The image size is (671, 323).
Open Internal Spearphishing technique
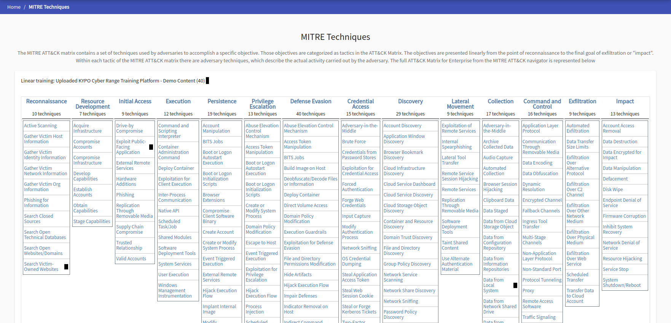[457, 144]
